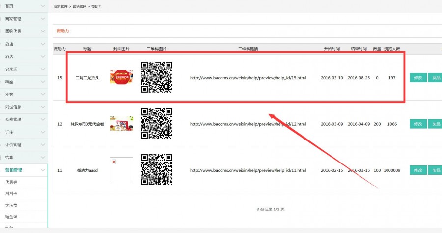Collapse the 营销管理 section chevron

coord(43,170)
